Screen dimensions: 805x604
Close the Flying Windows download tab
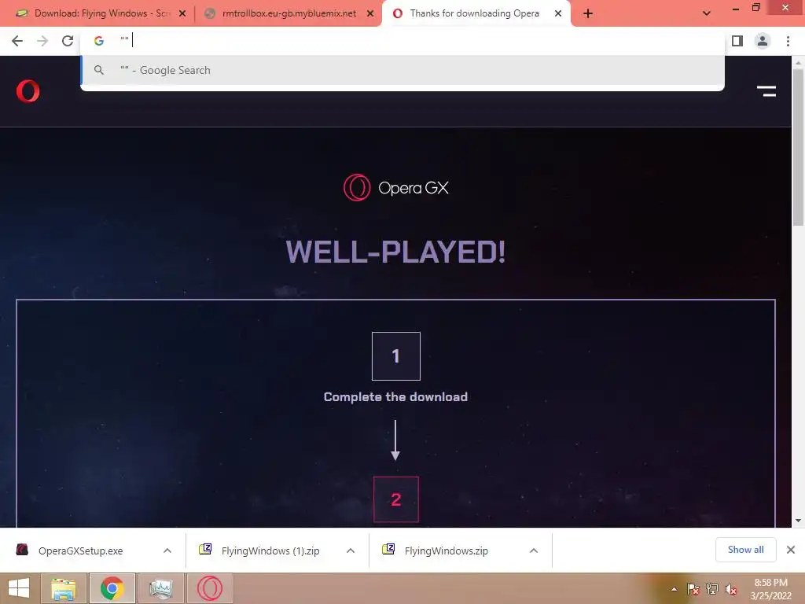click(x=182, y=13)
